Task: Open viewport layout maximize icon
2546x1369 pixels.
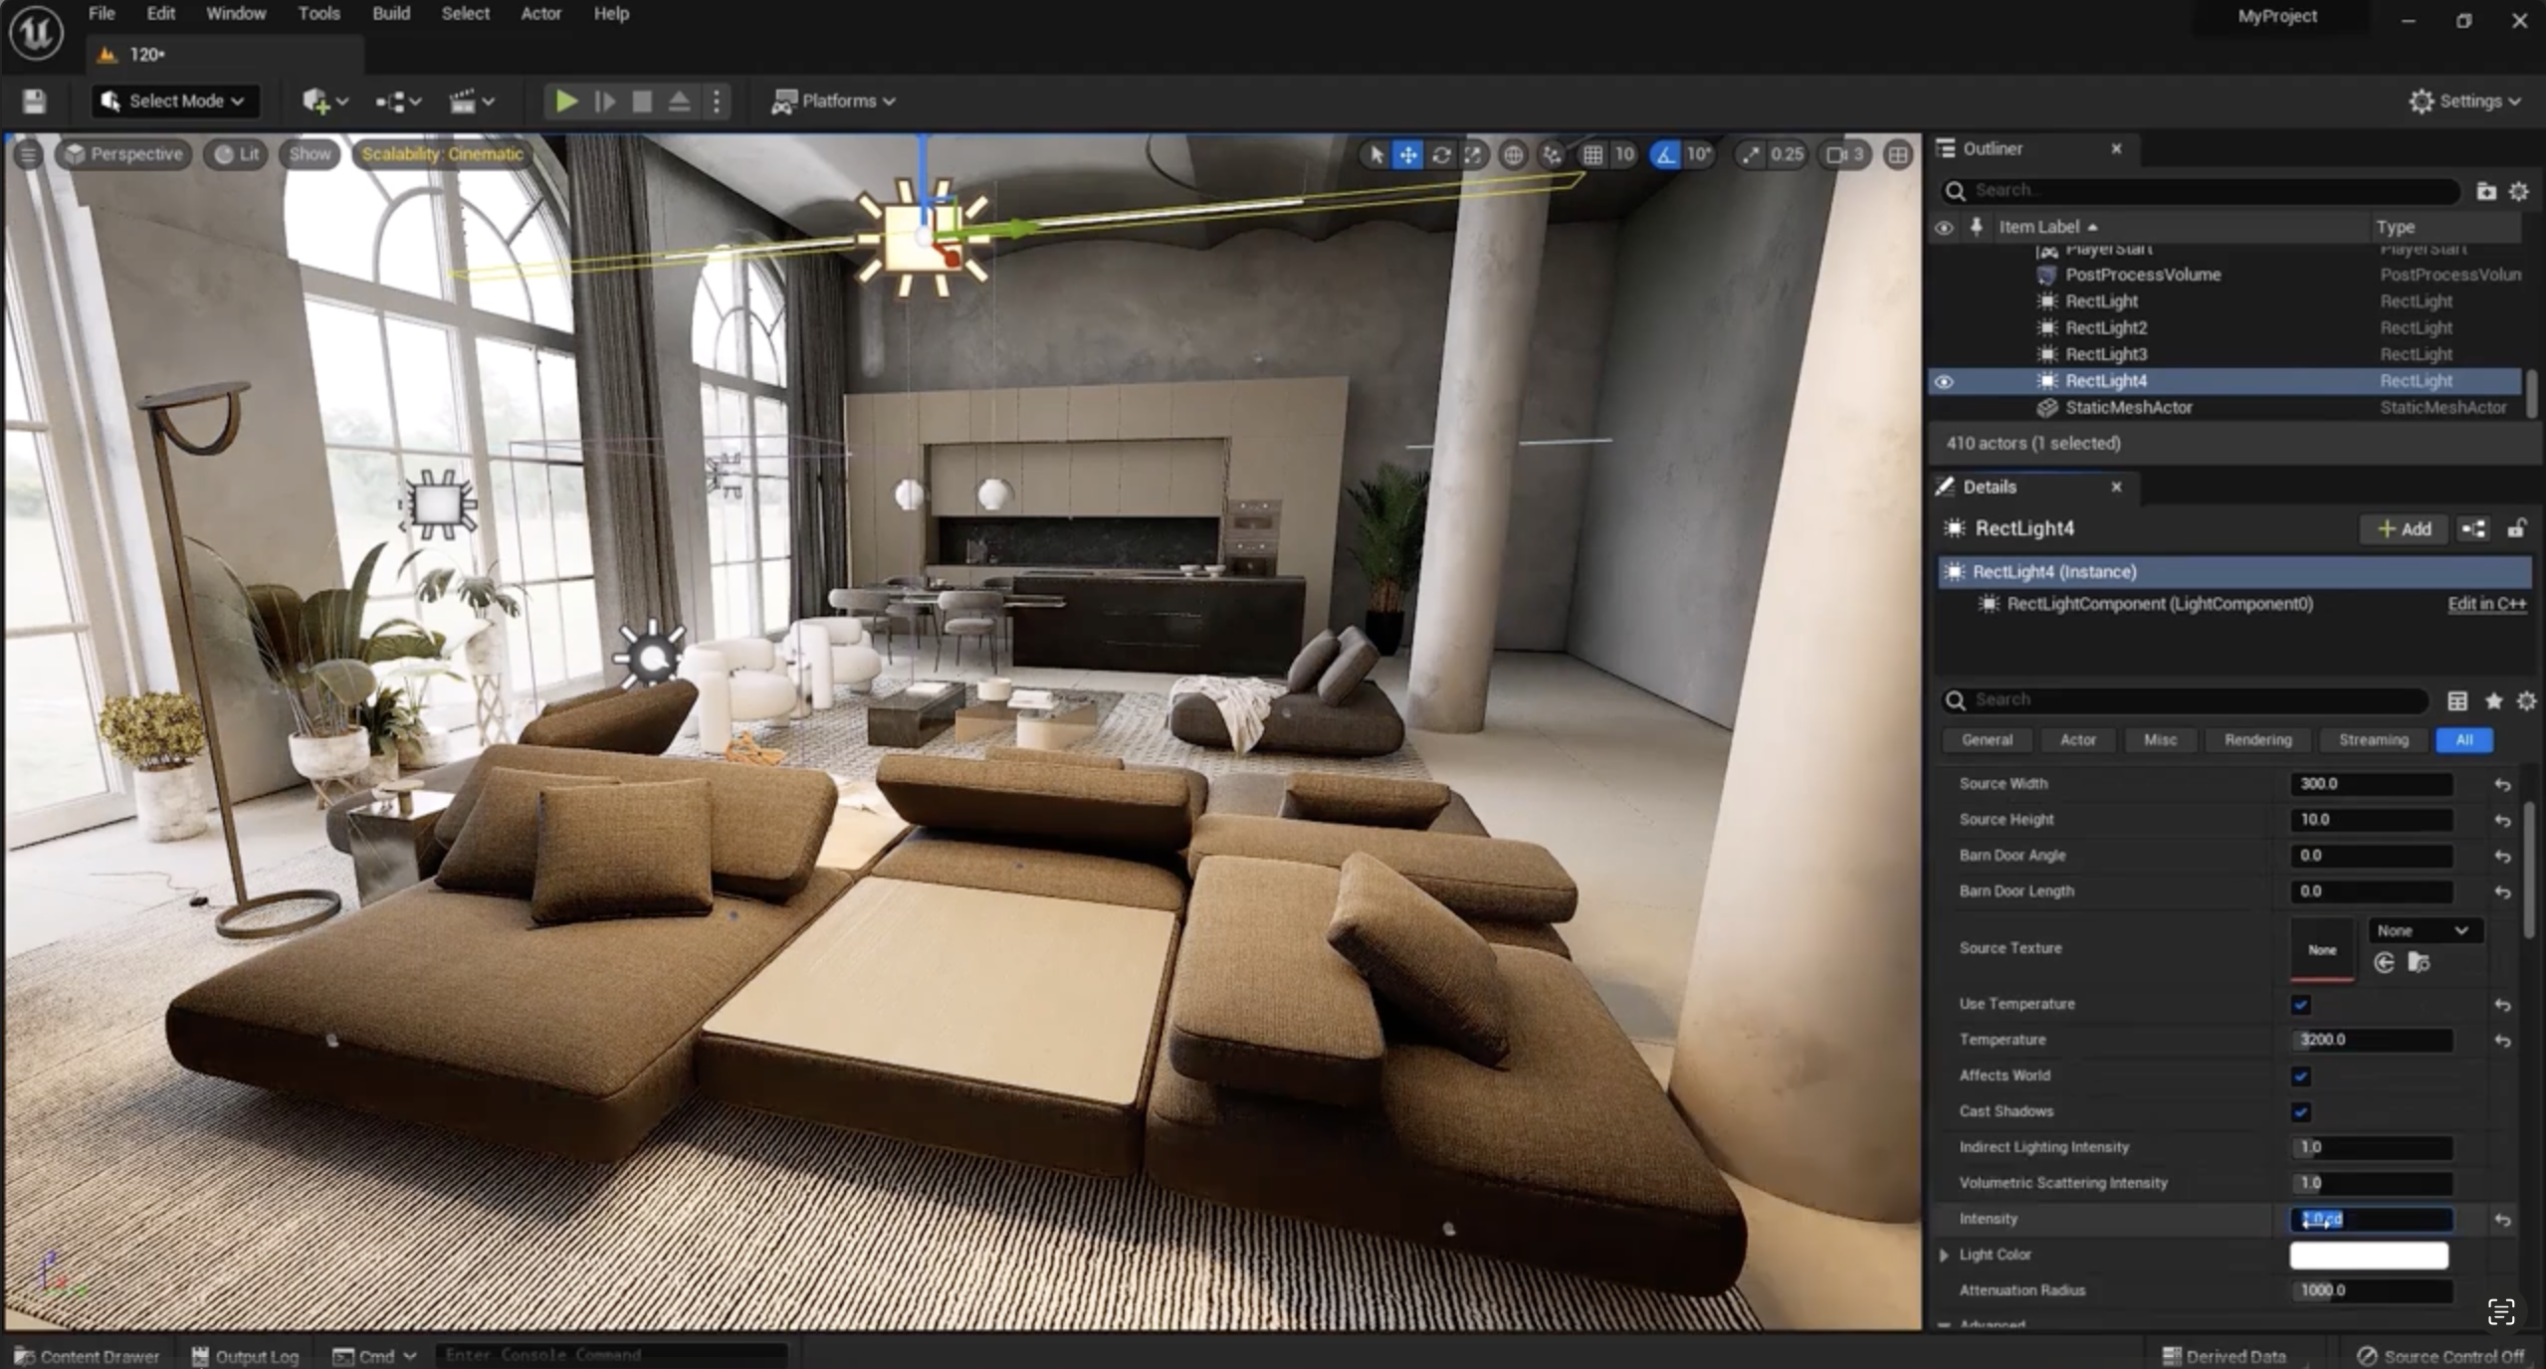Action: pyautogui.click(x=1898, y=154)
